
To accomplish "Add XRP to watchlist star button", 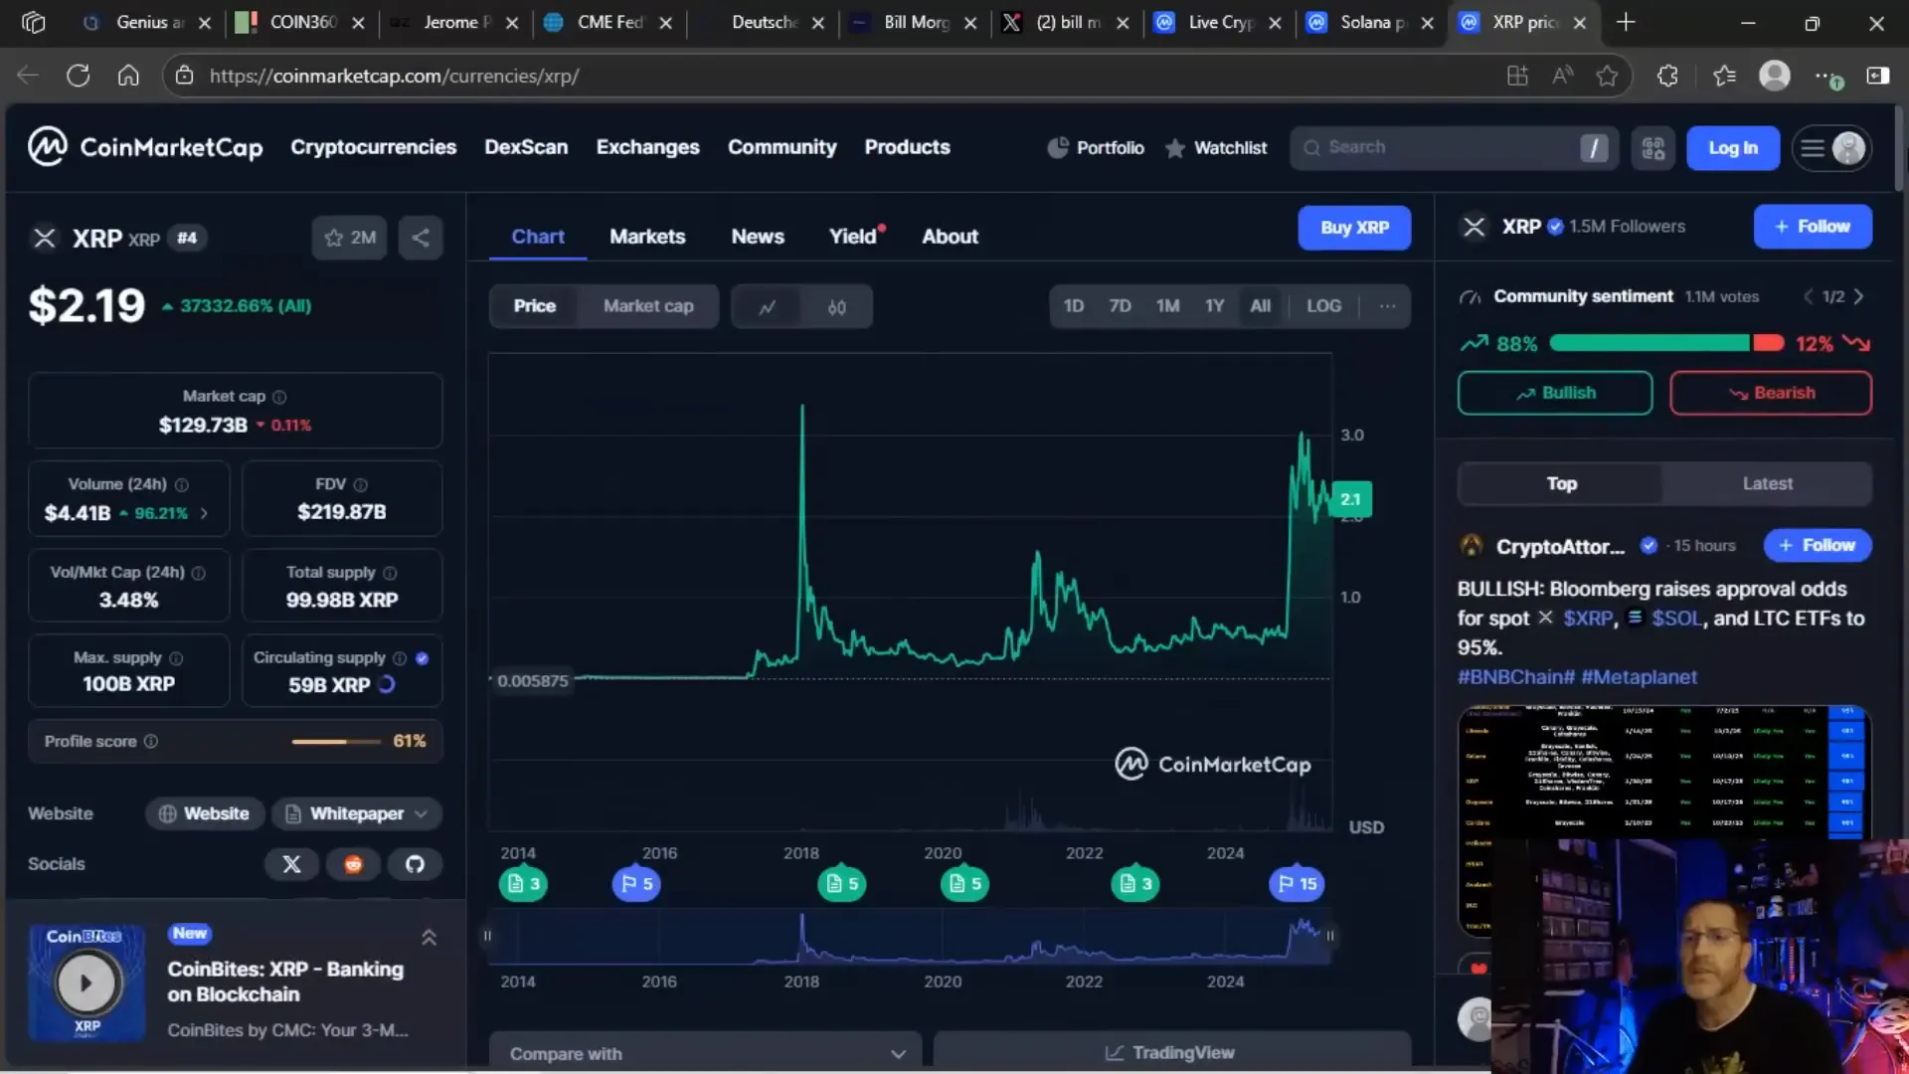I will point(349,238).
